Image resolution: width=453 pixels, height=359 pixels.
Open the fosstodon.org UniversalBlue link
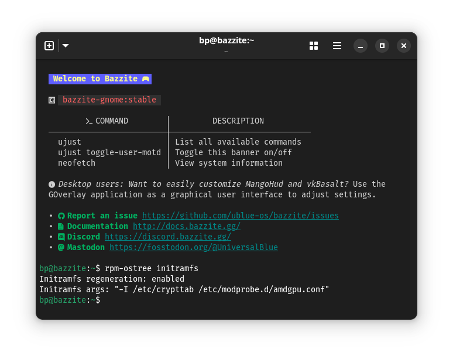coord(193,247)
